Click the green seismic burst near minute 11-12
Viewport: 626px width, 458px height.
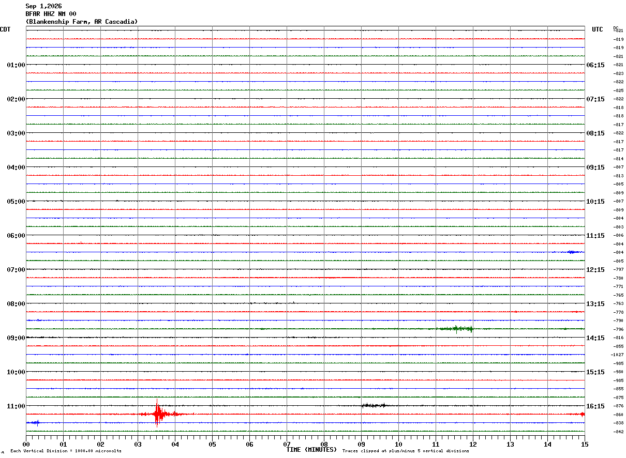tap(455, 329)
